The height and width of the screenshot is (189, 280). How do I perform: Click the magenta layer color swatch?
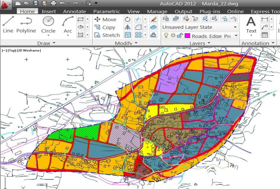[187, 36]
